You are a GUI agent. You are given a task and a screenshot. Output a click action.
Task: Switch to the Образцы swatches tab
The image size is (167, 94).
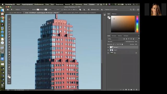point(114,14)
